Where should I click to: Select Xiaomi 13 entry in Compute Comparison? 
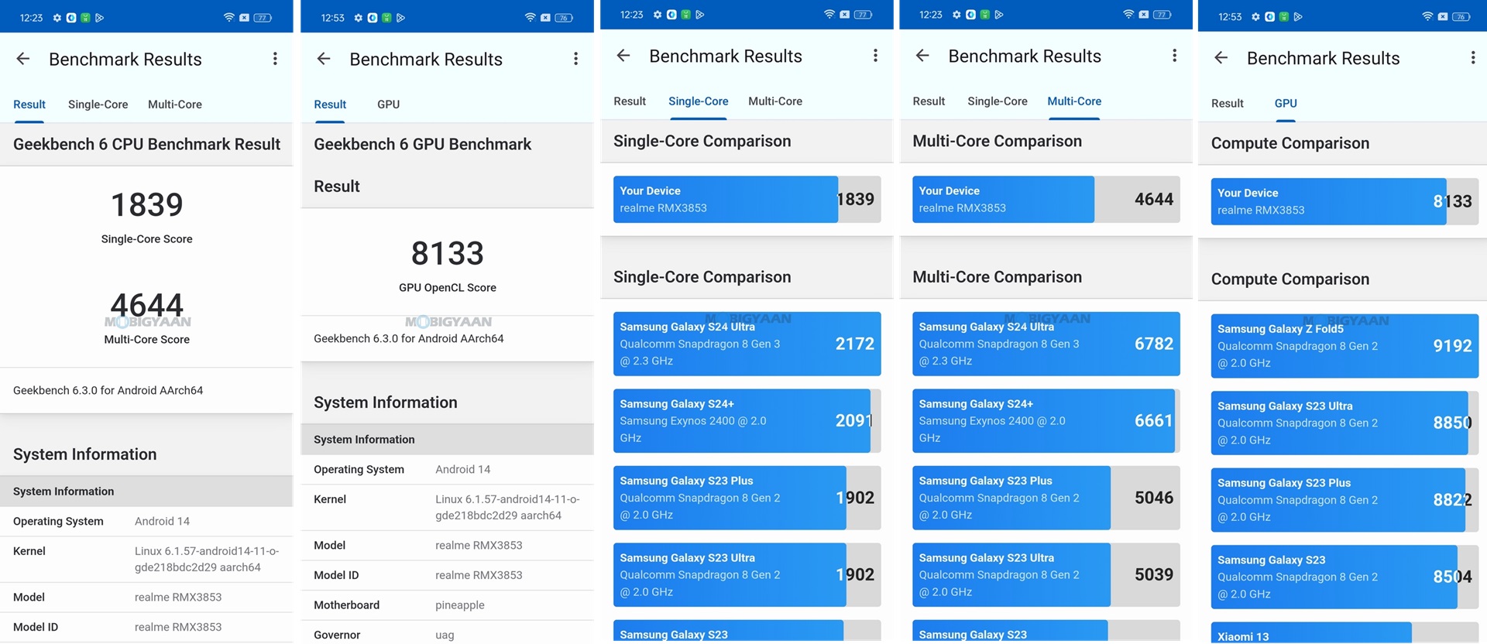1344,632
